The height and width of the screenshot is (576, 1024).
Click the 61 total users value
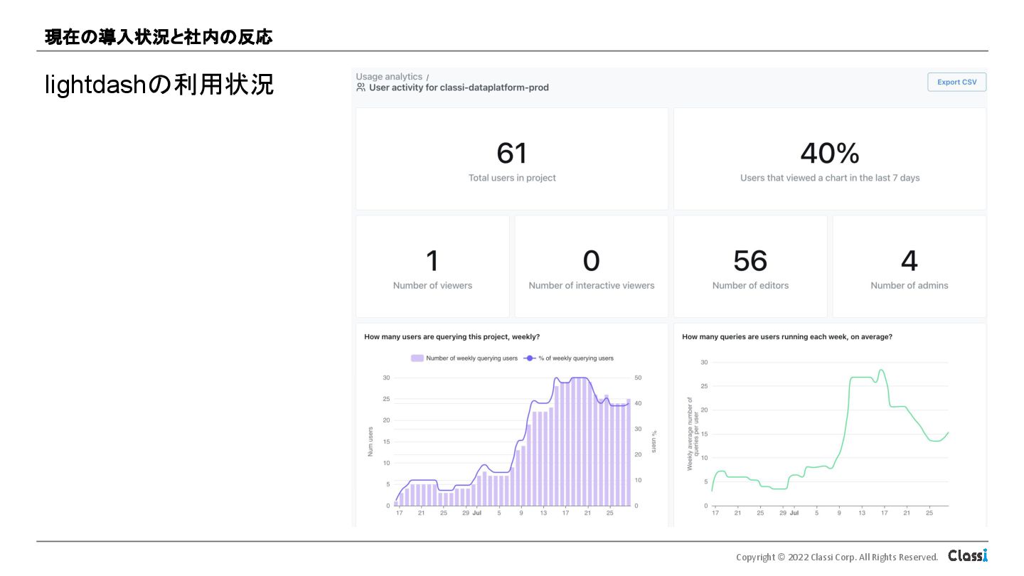512,153
